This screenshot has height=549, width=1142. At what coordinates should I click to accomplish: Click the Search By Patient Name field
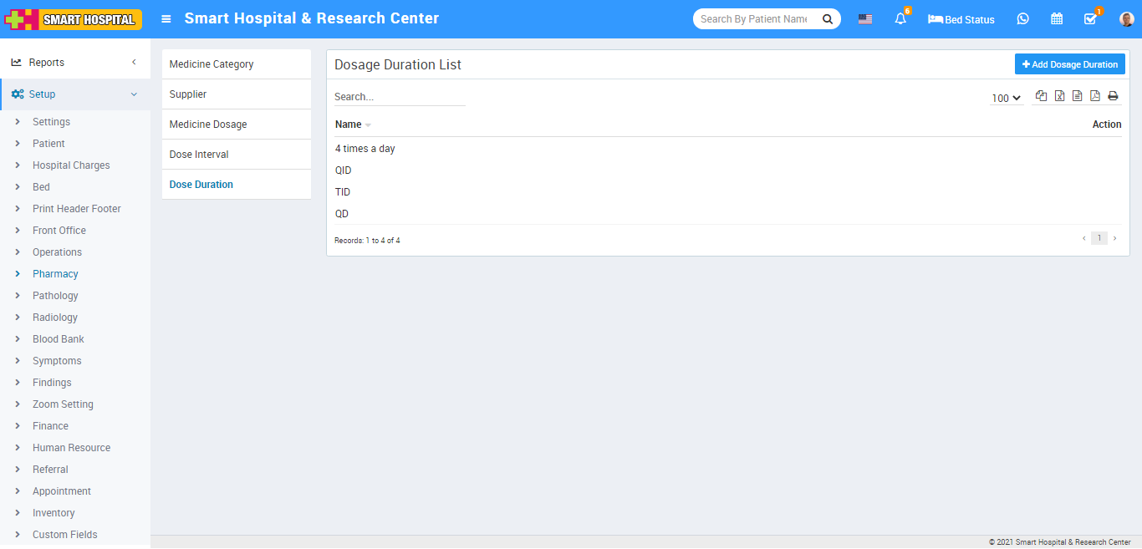757,19
